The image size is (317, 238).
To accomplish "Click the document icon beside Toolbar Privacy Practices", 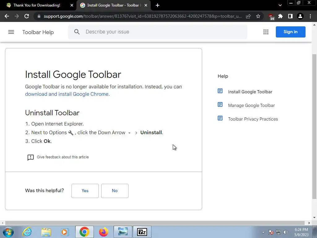I will pos(220,118).
